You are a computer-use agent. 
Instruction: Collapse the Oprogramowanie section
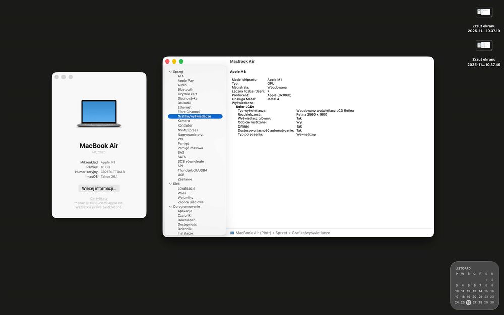point(170,207)
